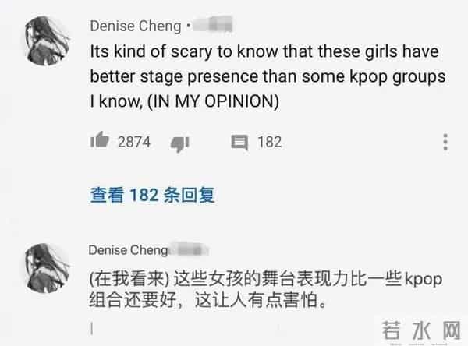Open Denise Cheng's channel from top username

coord(135,26)
